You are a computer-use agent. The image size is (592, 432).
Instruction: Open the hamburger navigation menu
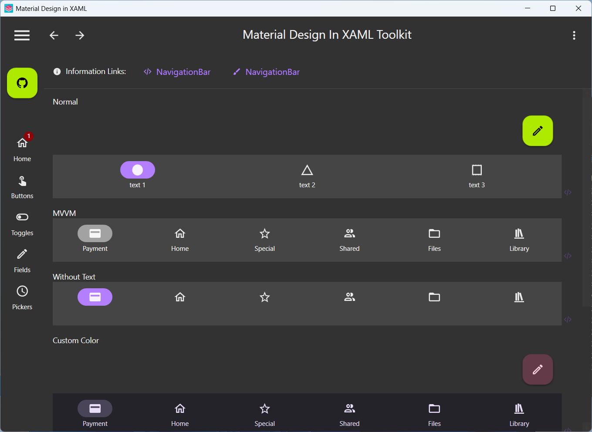click(x=22, y=35)
